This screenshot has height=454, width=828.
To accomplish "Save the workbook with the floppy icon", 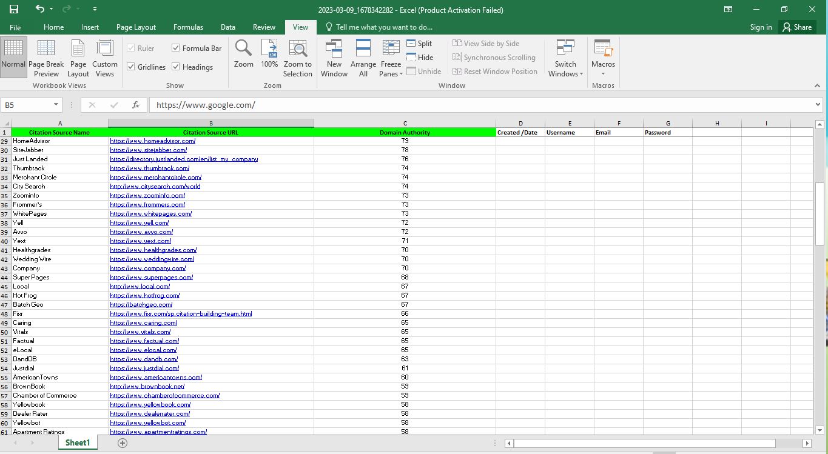I will [x=14, y=10].
